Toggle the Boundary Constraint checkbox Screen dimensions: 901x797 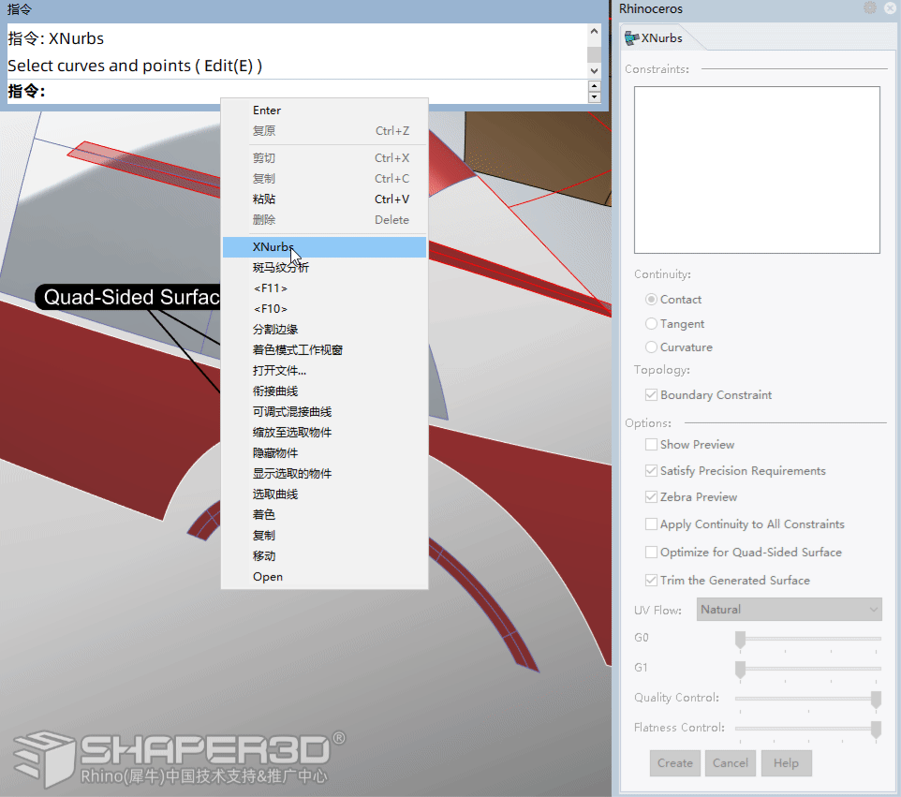[x=651, y=395]
